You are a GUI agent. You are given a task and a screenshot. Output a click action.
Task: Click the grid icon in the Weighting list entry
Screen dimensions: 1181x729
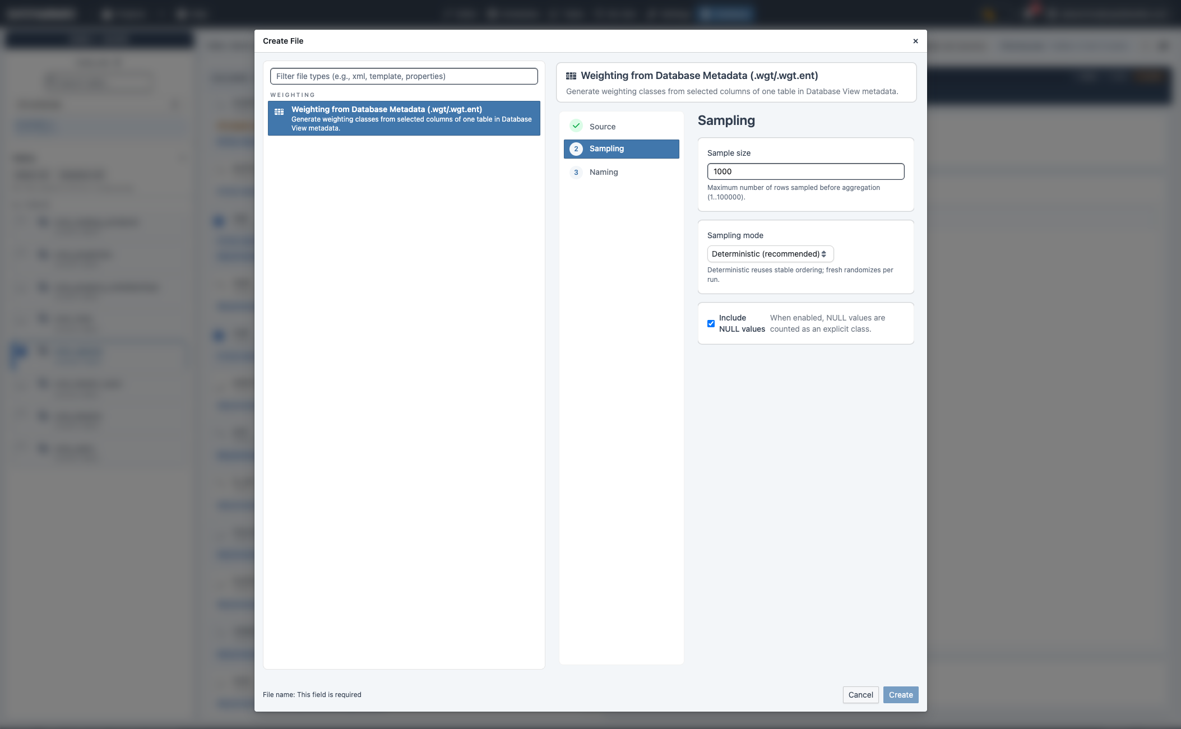click(x=279, y=111)
